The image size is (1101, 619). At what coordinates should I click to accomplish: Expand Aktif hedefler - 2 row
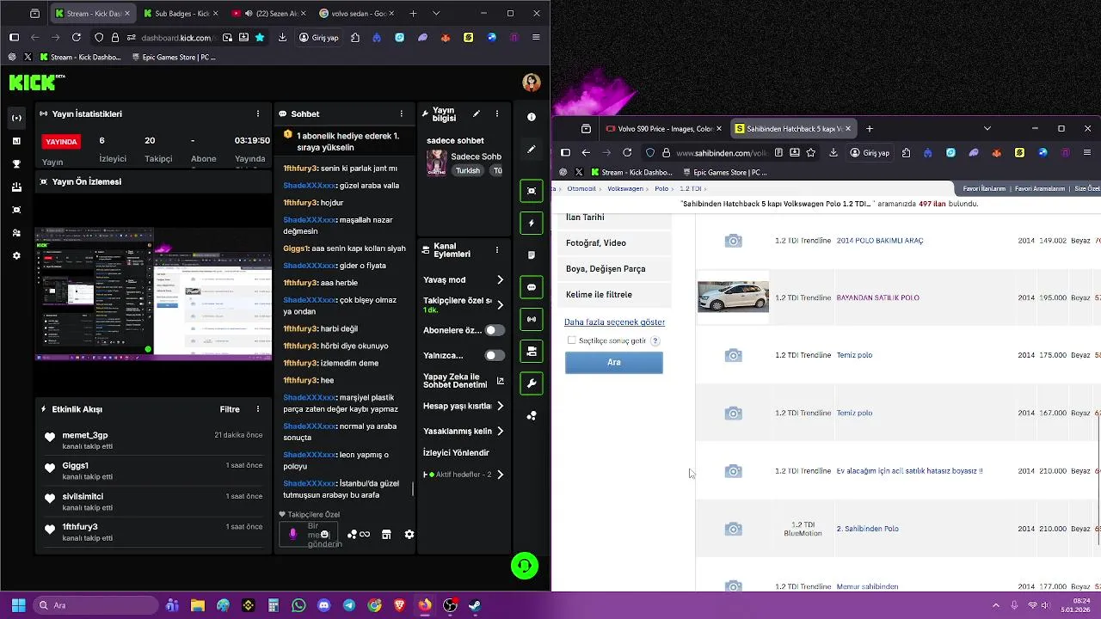pos(464,475)
